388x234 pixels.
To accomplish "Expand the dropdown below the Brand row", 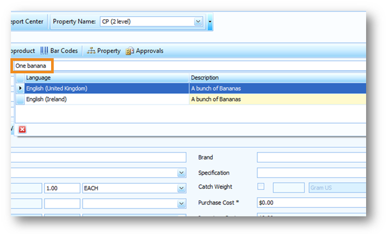I will coord(181,173).
